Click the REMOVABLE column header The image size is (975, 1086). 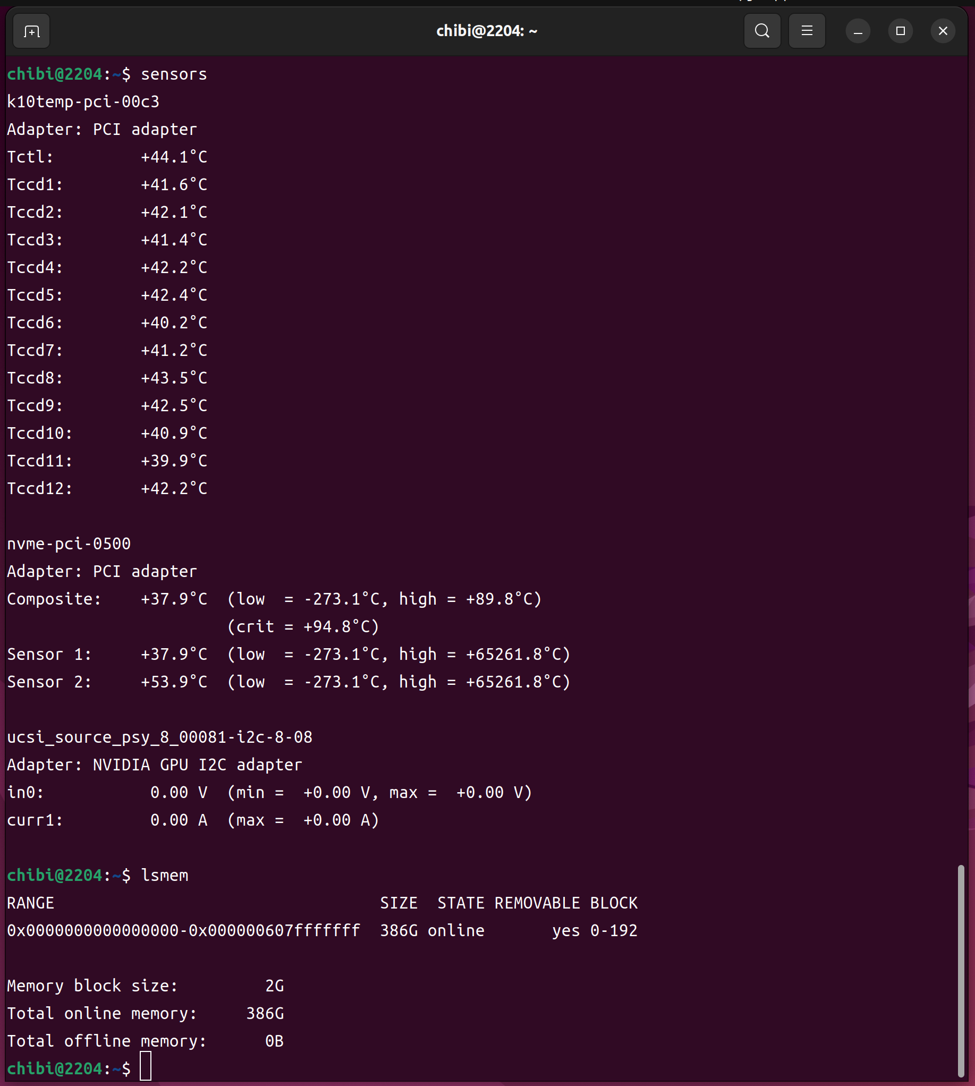537,903
